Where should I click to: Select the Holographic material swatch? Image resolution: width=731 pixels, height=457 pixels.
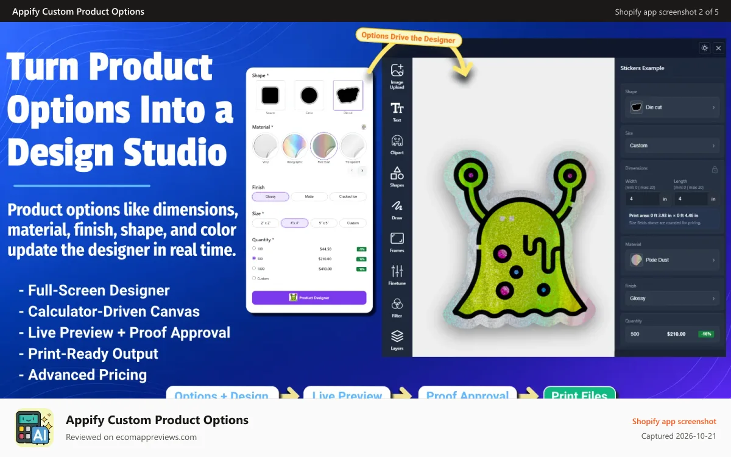coord(294,146)
